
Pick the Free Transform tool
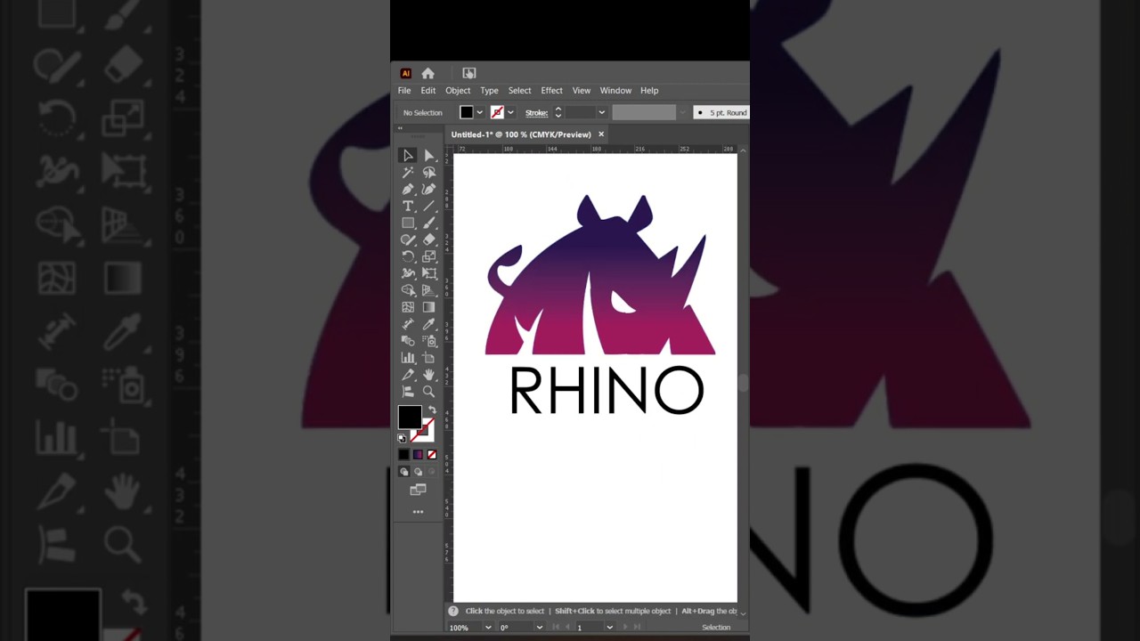(429, 273)
